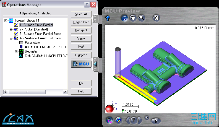Click the measurement icon next to 0.0170
219x127 pixels.
point(124,111)
